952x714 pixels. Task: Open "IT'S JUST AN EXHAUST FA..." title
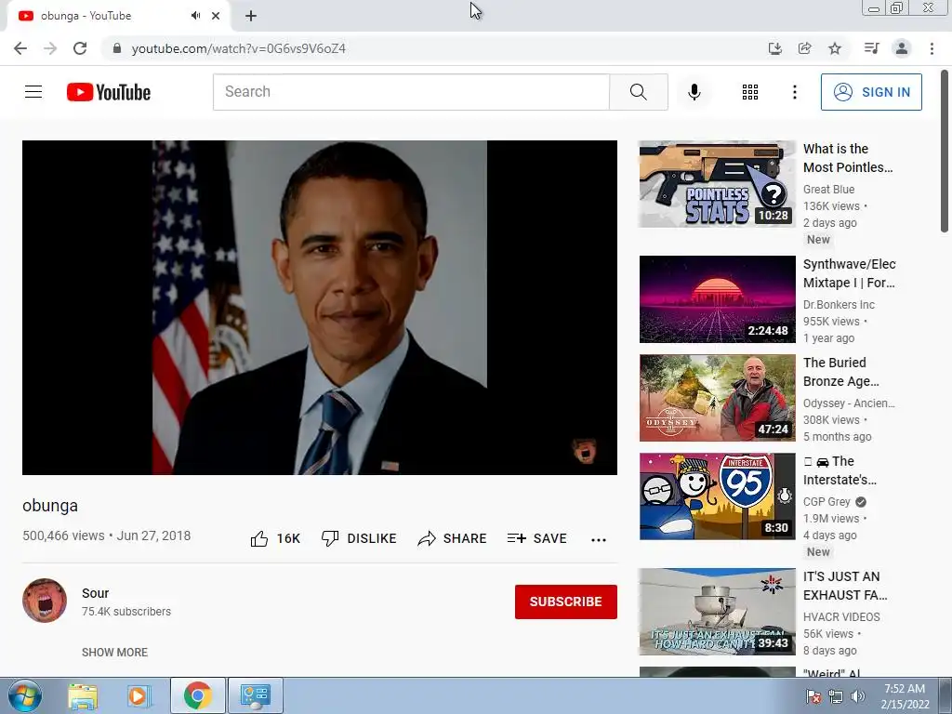click(845, 586)
